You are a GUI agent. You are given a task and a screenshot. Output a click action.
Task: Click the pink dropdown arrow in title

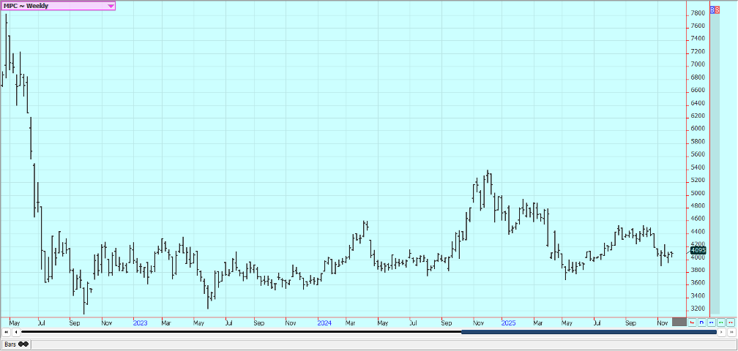tap(111, 6)
